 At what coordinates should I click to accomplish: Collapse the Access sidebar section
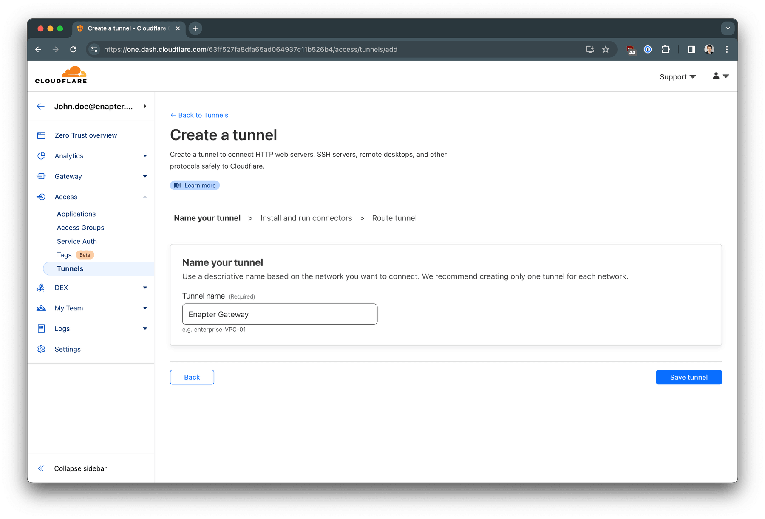(145, 197)
